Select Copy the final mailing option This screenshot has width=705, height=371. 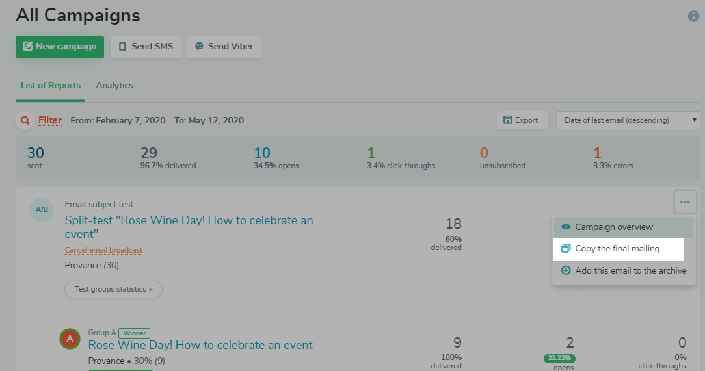(619, 249)
